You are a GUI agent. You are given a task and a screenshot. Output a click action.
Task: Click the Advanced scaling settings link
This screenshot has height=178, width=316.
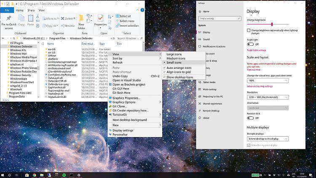click(x=260, y=86)
